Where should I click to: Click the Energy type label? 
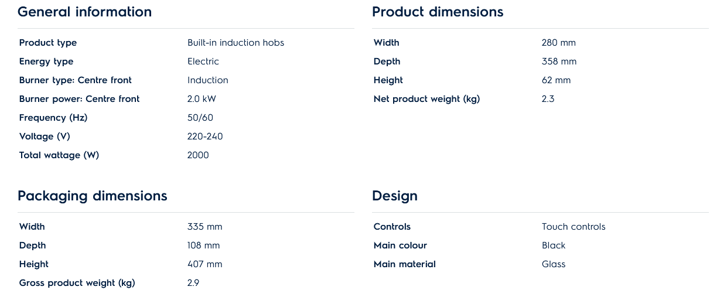[x=46, y=62]
